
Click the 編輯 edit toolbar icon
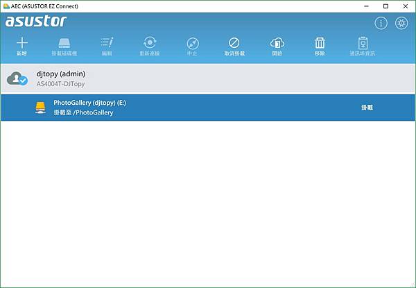(x=107, y=43)
